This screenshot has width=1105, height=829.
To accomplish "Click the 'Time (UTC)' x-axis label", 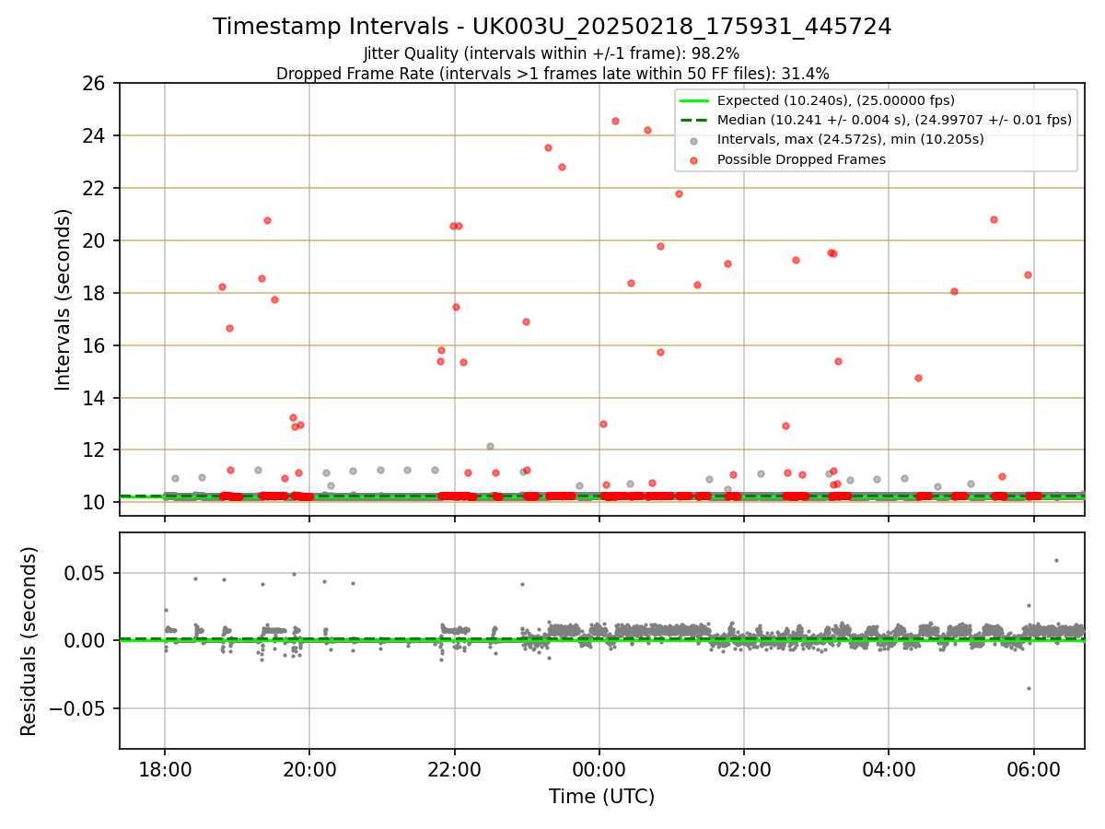I will (x=601, y=797).
